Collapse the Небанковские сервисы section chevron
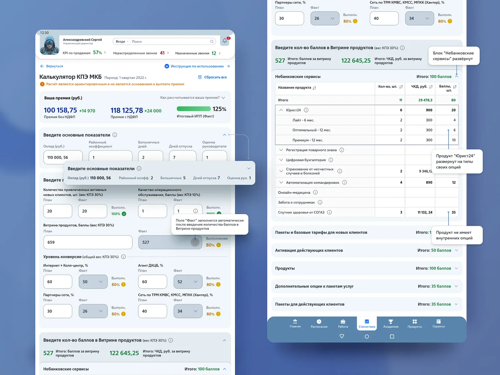This screenshot has width=500, height=375. click(x=456, y=76)
